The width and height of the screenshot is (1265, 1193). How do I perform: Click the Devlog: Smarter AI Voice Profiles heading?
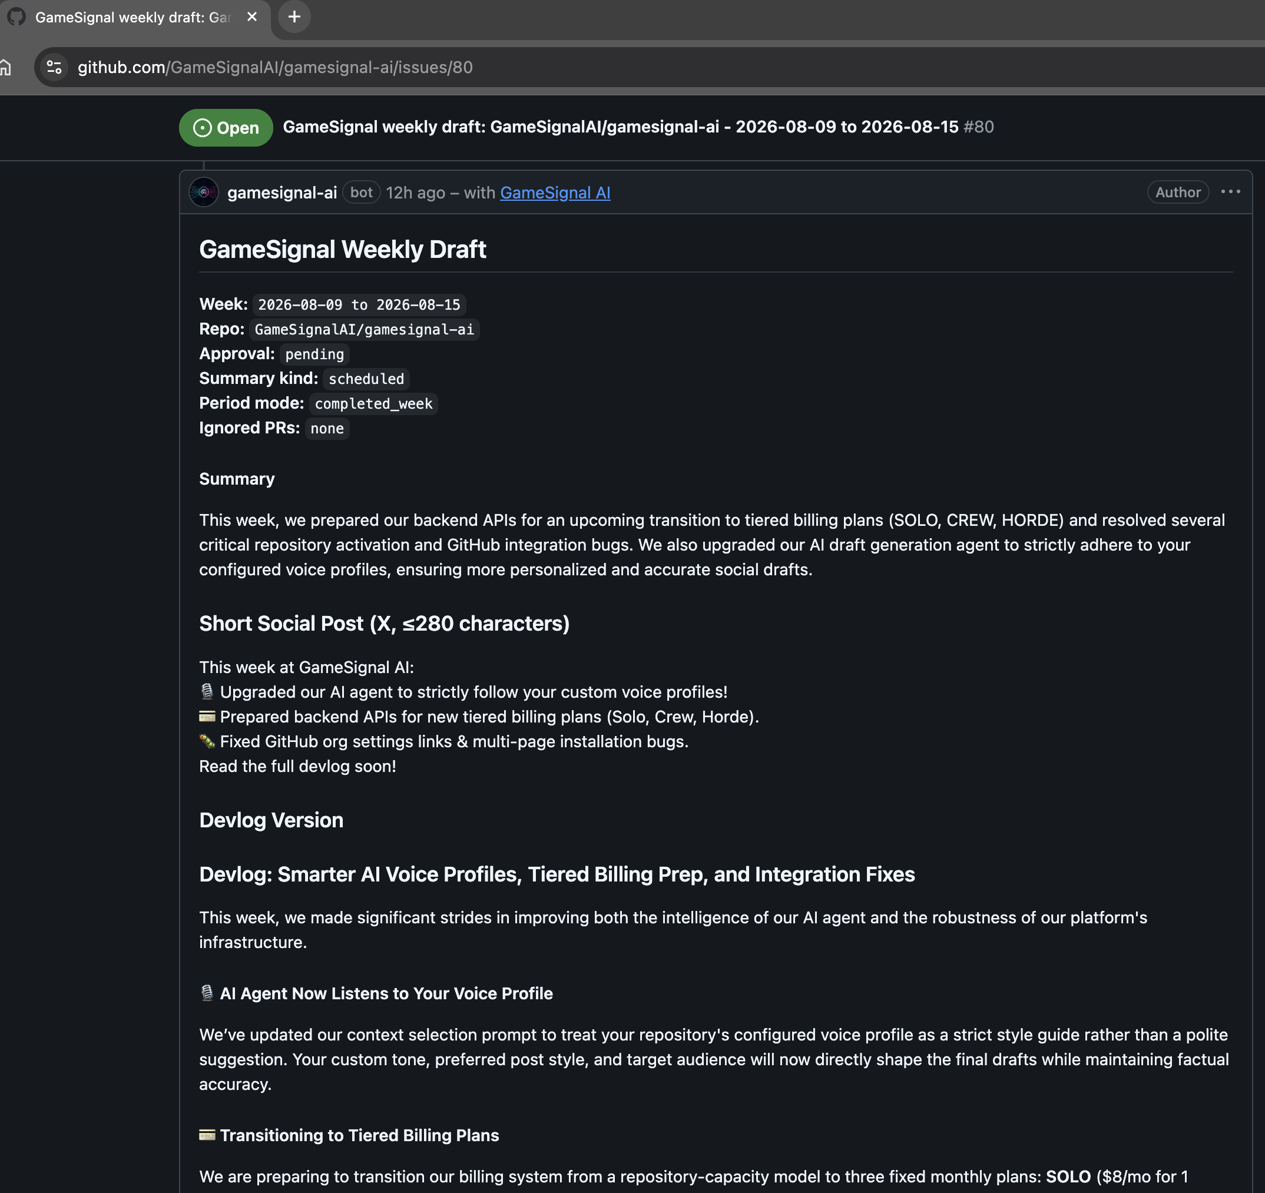557,874
